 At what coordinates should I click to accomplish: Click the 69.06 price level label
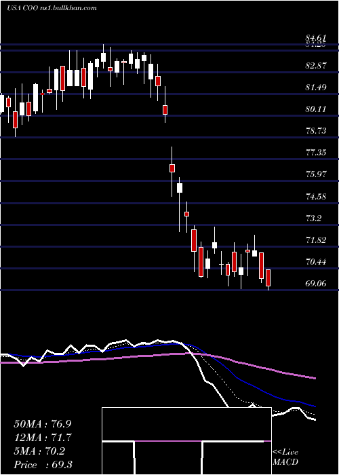316,284
